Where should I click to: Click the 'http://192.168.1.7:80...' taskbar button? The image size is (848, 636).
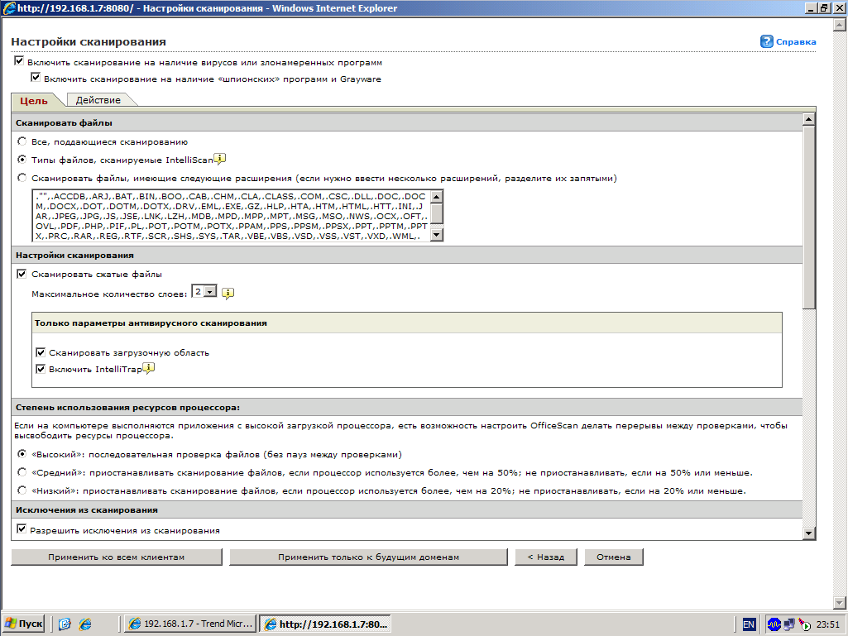tap(324, 624)
